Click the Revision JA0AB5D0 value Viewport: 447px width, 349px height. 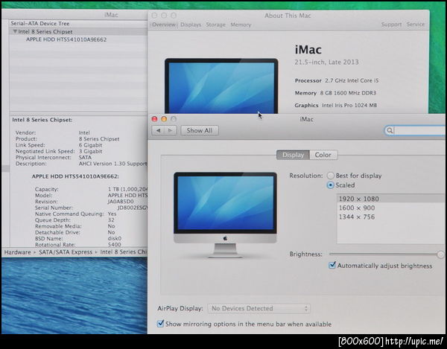point(121,202)
